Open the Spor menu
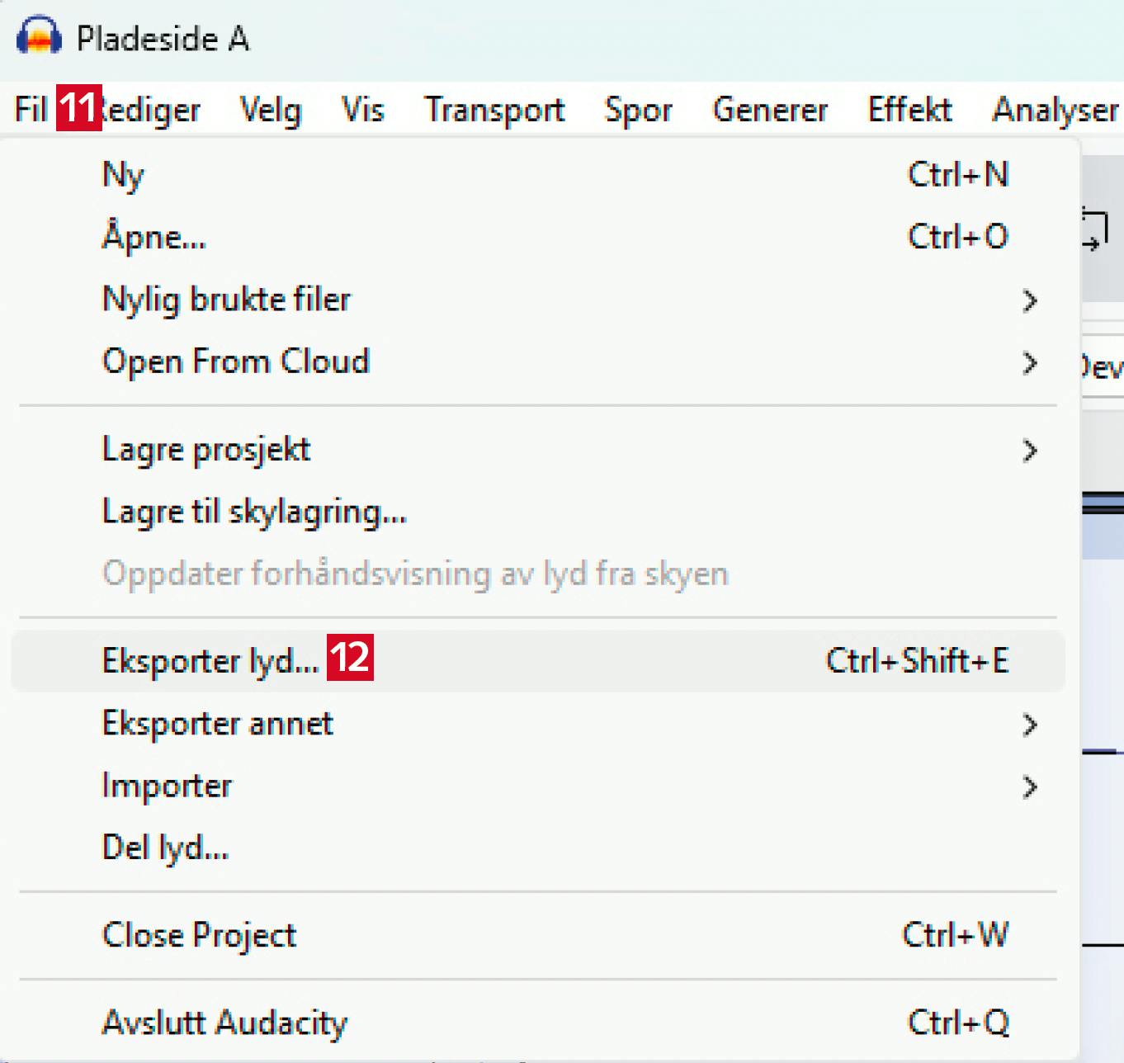 638,110
